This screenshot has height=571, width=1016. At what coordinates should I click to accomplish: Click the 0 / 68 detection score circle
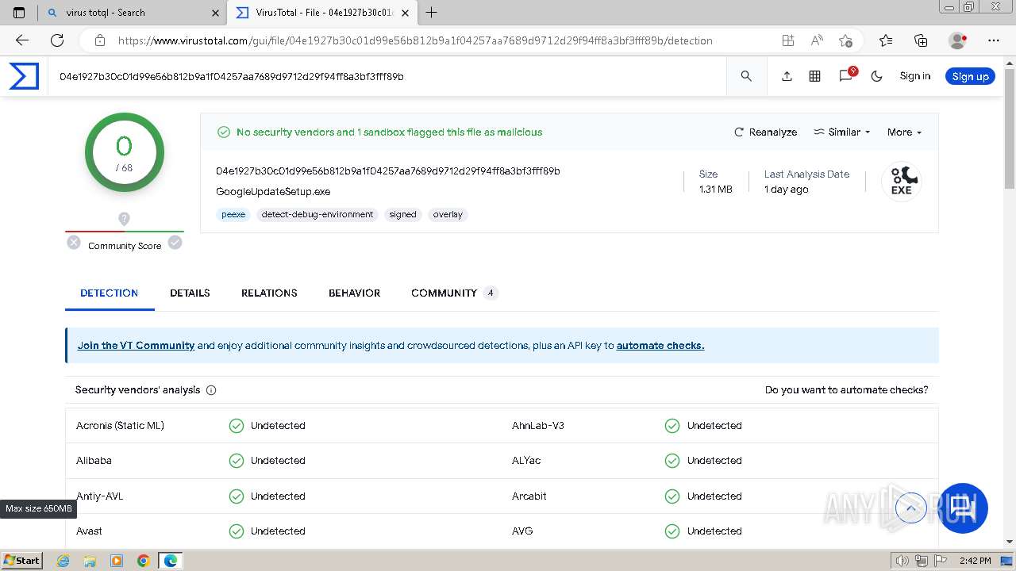pos(125,152)
